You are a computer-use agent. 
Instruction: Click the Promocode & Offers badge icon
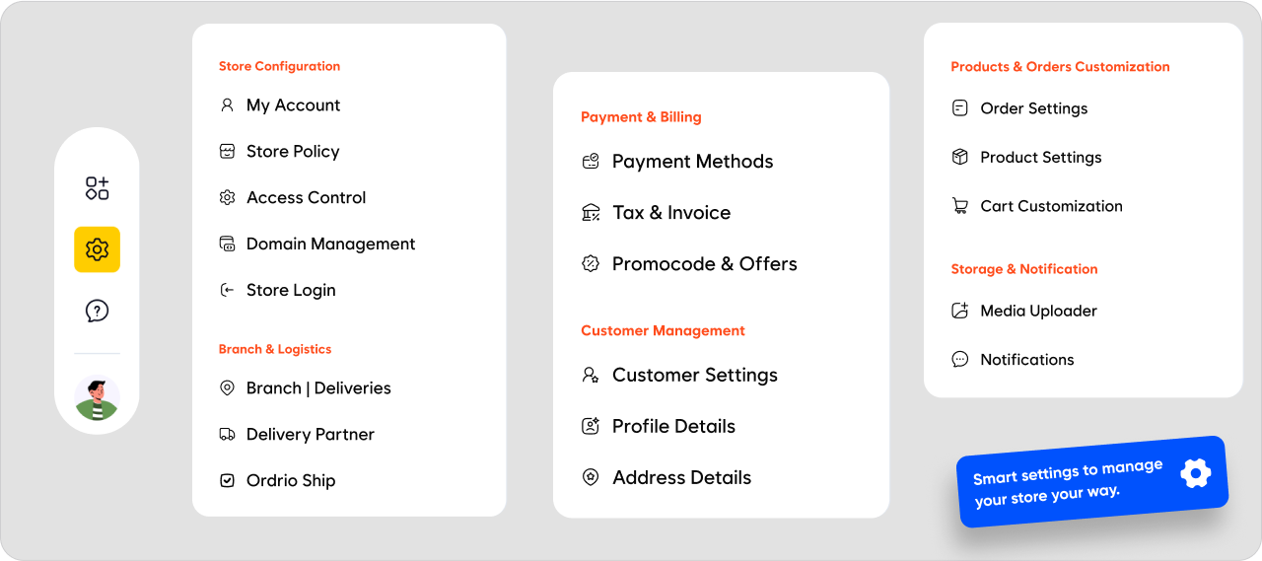[x=591, y=264]
